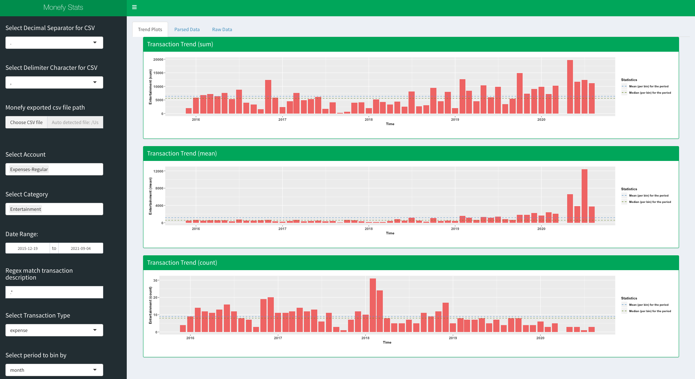
Task: Click Mean legend entry in count chart
Action: point(645,305)
